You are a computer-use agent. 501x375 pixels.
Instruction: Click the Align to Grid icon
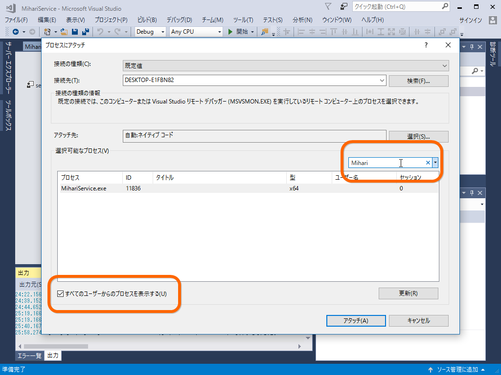287,32
